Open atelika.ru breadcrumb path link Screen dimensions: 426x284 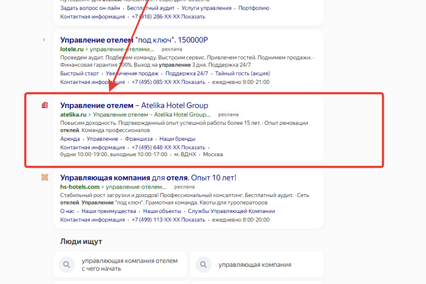tap(151, 114)
